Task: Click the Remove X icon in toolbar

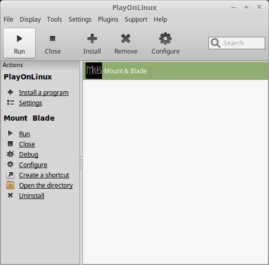Action: pos(126,39)
